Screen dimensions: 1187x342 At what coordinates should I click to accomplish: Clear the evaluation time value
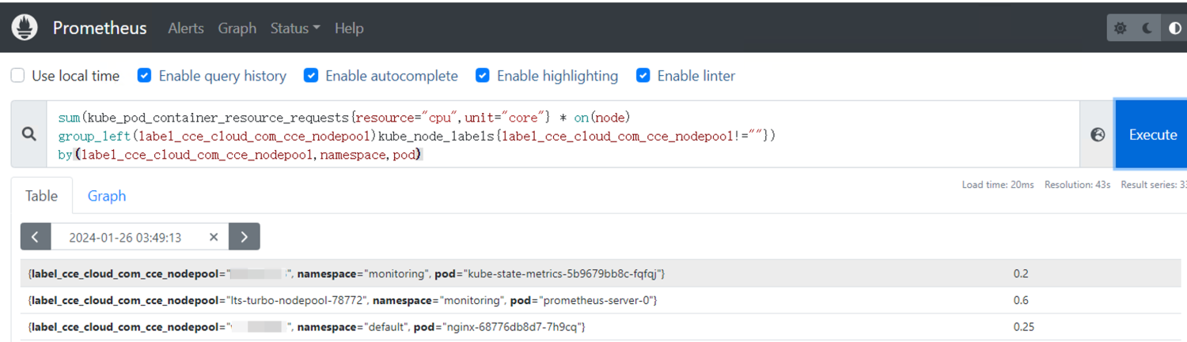point(214,237)
